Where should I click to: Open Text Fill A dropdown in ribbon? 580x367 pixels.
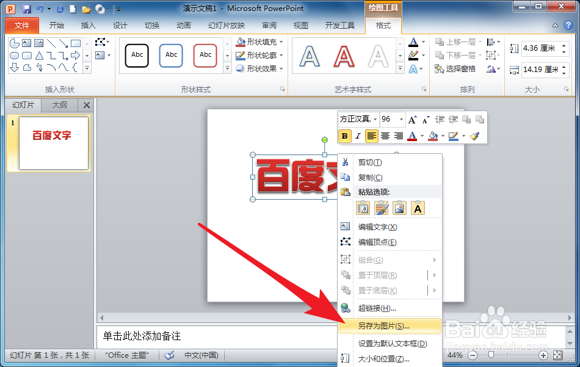point(424,42)
